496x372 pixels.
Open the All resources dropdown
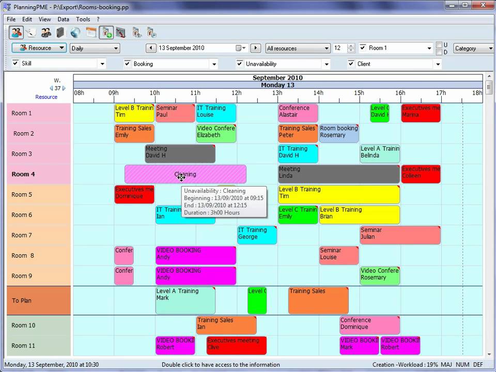pyautogui.click(x=298, y=48)
